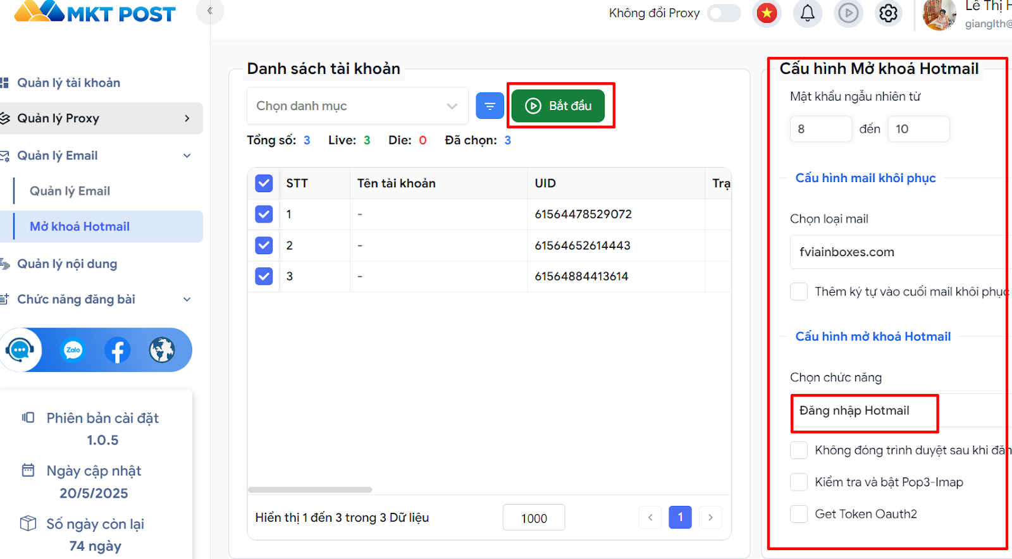
Task: Collapse the sidebar with the chevron button
Action: (210, 11)
